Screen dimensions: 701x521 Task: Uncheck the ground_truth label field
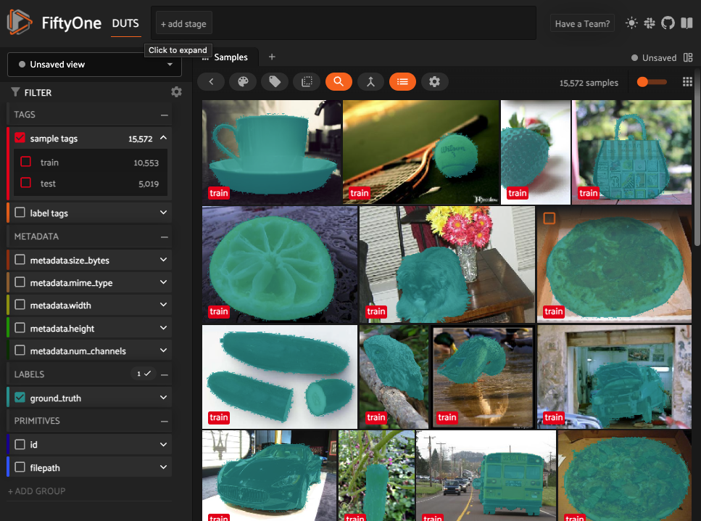pyautogui.click(x=20, y=398)
